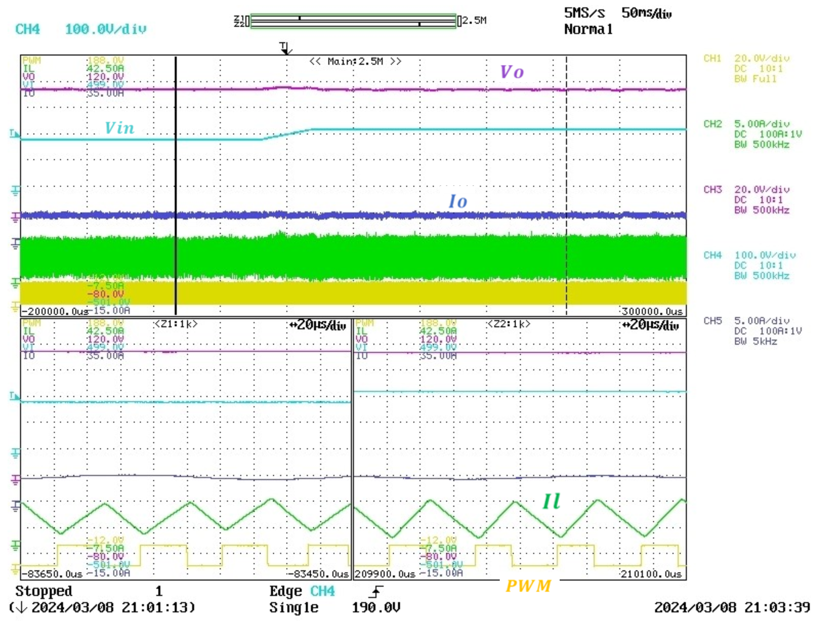
Task: Click the Stopped acquisition status text
Action: (44, 591)
